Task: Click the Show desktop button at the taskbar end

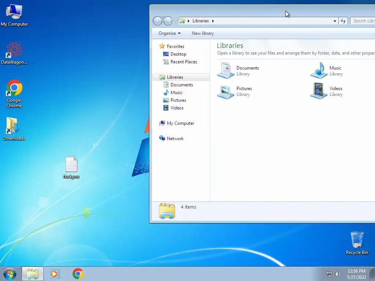Action: tap(372, 274)
